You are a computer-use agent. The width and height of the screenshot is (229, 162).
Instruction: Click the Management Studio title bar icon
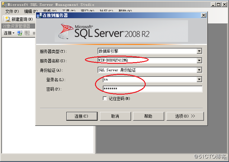4,5
